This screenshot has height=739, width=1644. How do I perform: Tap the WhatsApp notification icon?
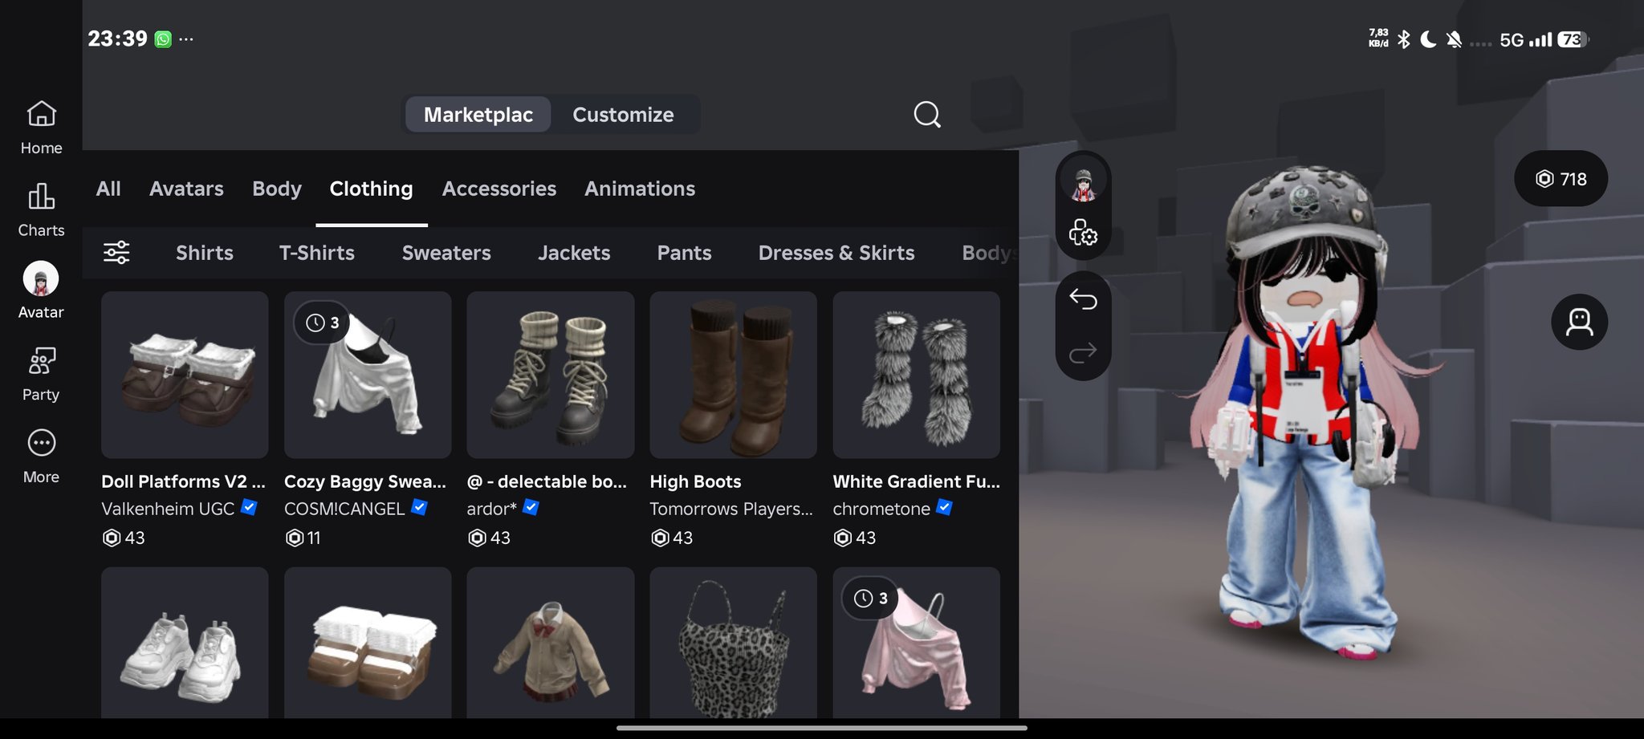pos(163,39)
